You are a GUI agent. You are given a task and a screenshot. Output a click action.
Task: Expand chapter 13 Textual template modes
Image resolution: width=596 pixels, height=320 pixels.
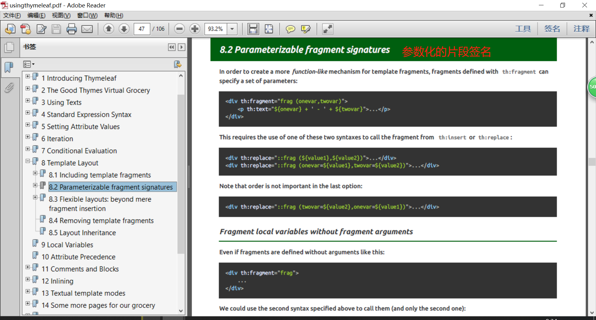(x=28, y=291)
